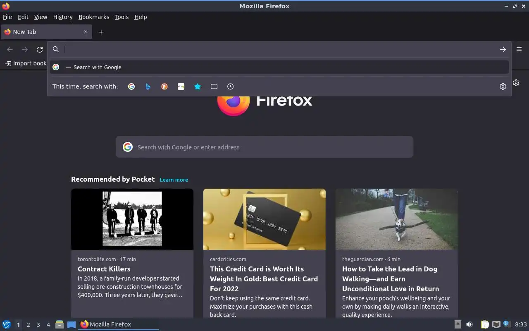
Task: Open a new tab with the plus button
Action: (101, 32)
